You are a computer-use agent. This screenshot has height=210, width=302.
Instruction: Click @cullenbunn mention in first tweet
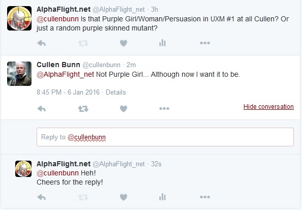point(57,19)
